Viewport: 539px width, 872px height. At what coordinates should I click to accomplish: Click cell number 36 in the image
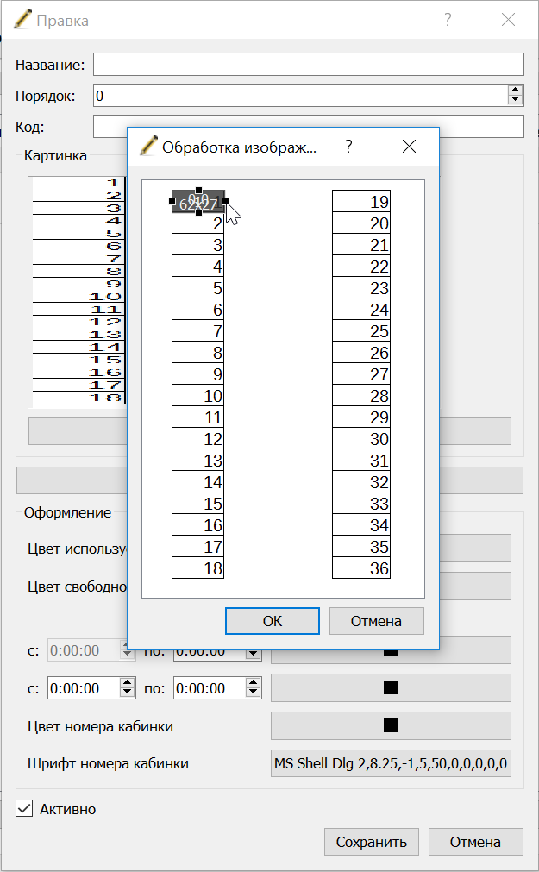pyautogui.click(x=361, y=568)
